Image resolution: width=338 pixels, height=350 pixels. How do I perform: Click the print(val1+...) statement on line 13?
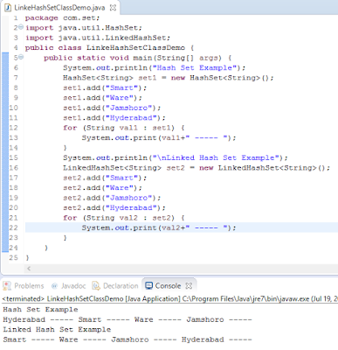coord(159,137)
